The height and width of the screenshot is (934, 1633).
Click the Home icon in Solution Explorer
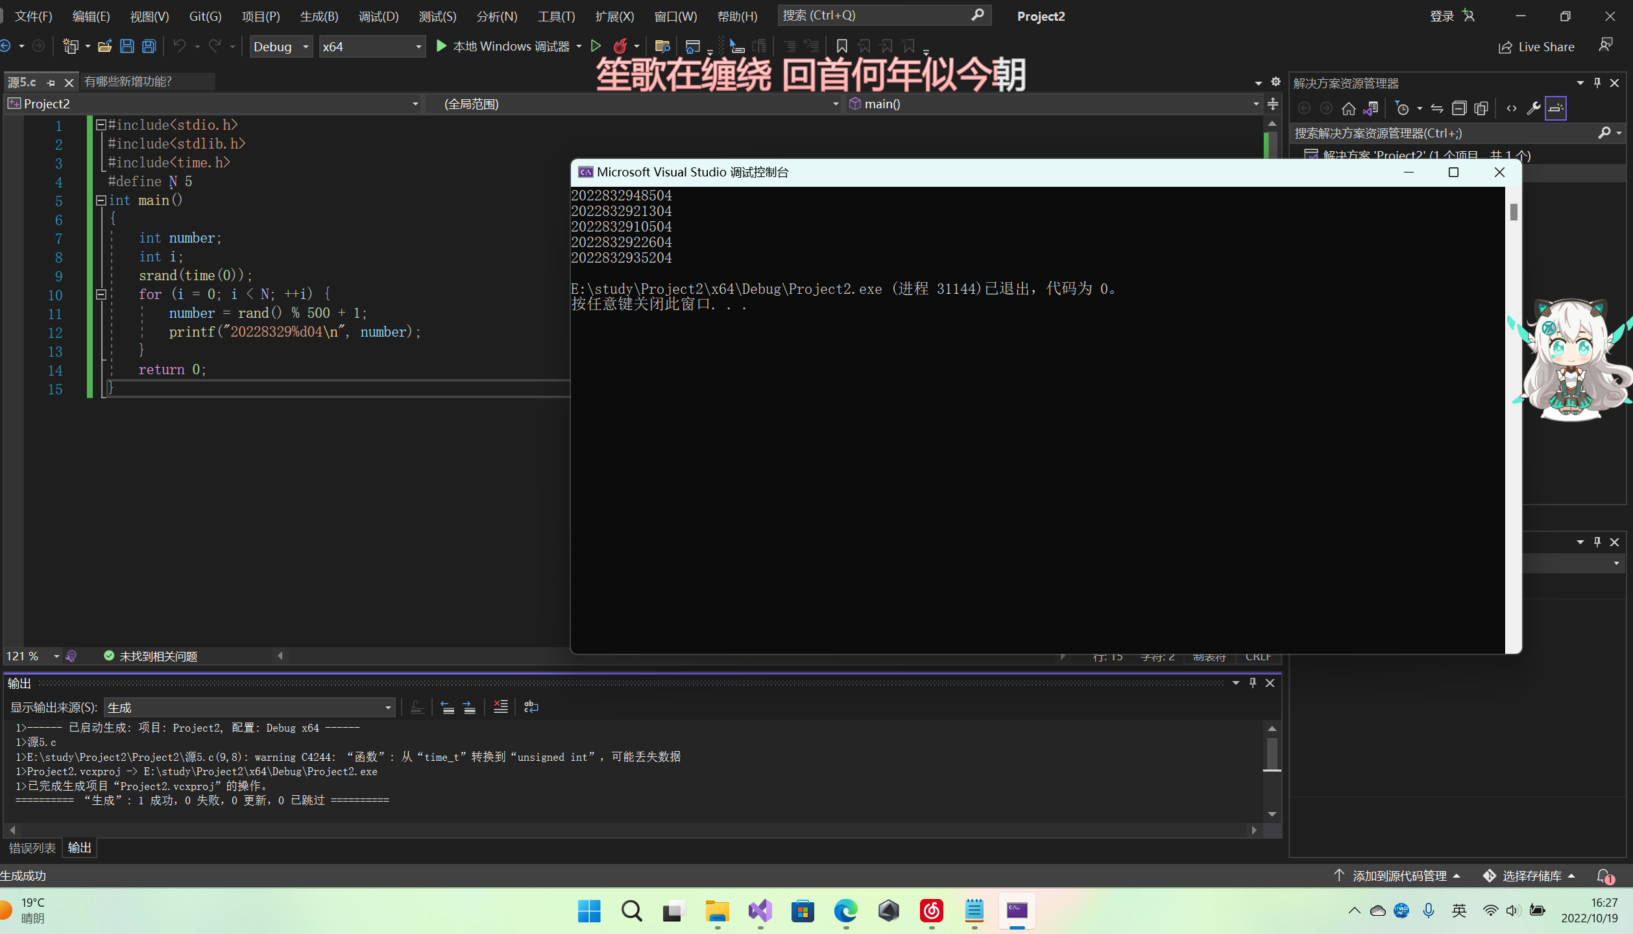click(1349, 108)
